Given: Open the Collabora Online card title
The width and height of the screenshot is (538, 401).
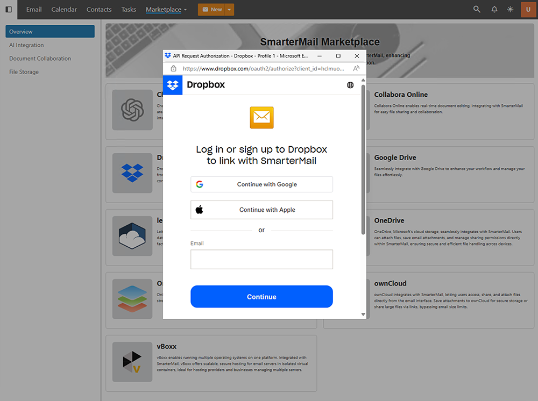Looking at the screenshot, I should tap(401, 95).
